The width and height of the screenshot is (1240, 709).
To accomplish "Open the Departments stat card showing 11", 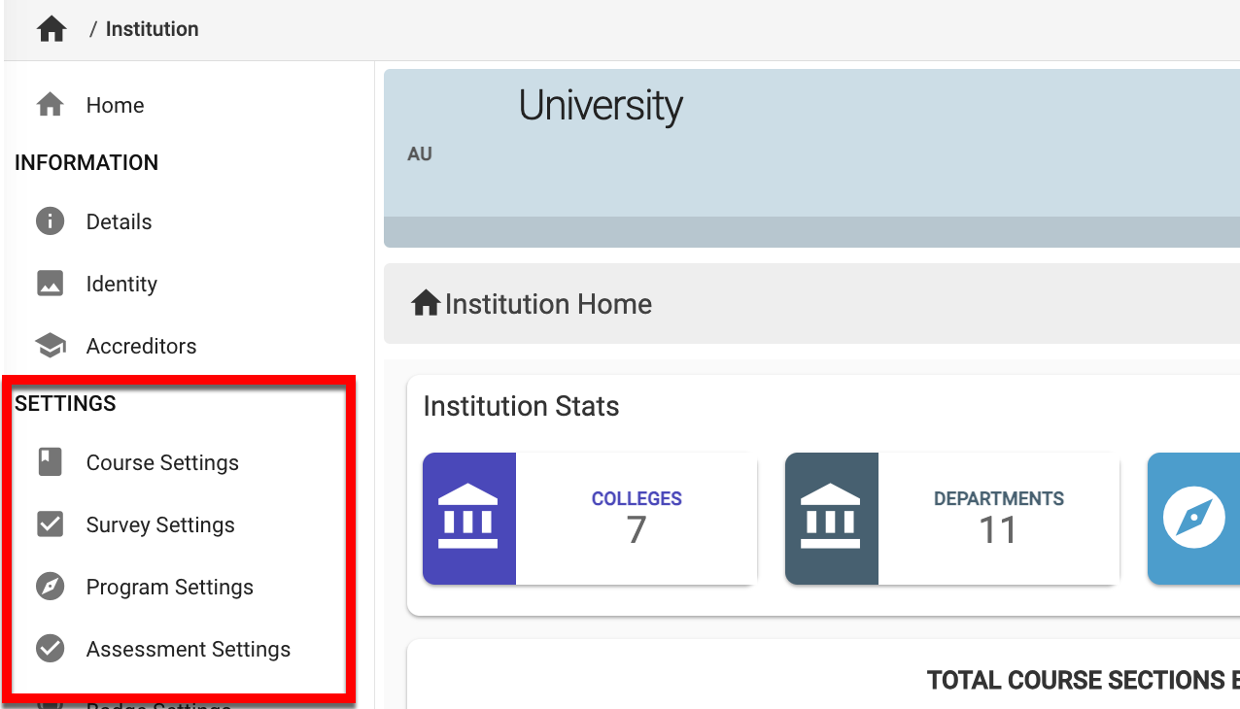I will (998, 519).
